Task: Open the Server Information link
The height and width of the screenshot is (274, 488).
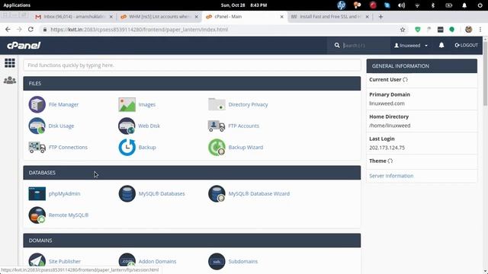Action: [391, 176]
